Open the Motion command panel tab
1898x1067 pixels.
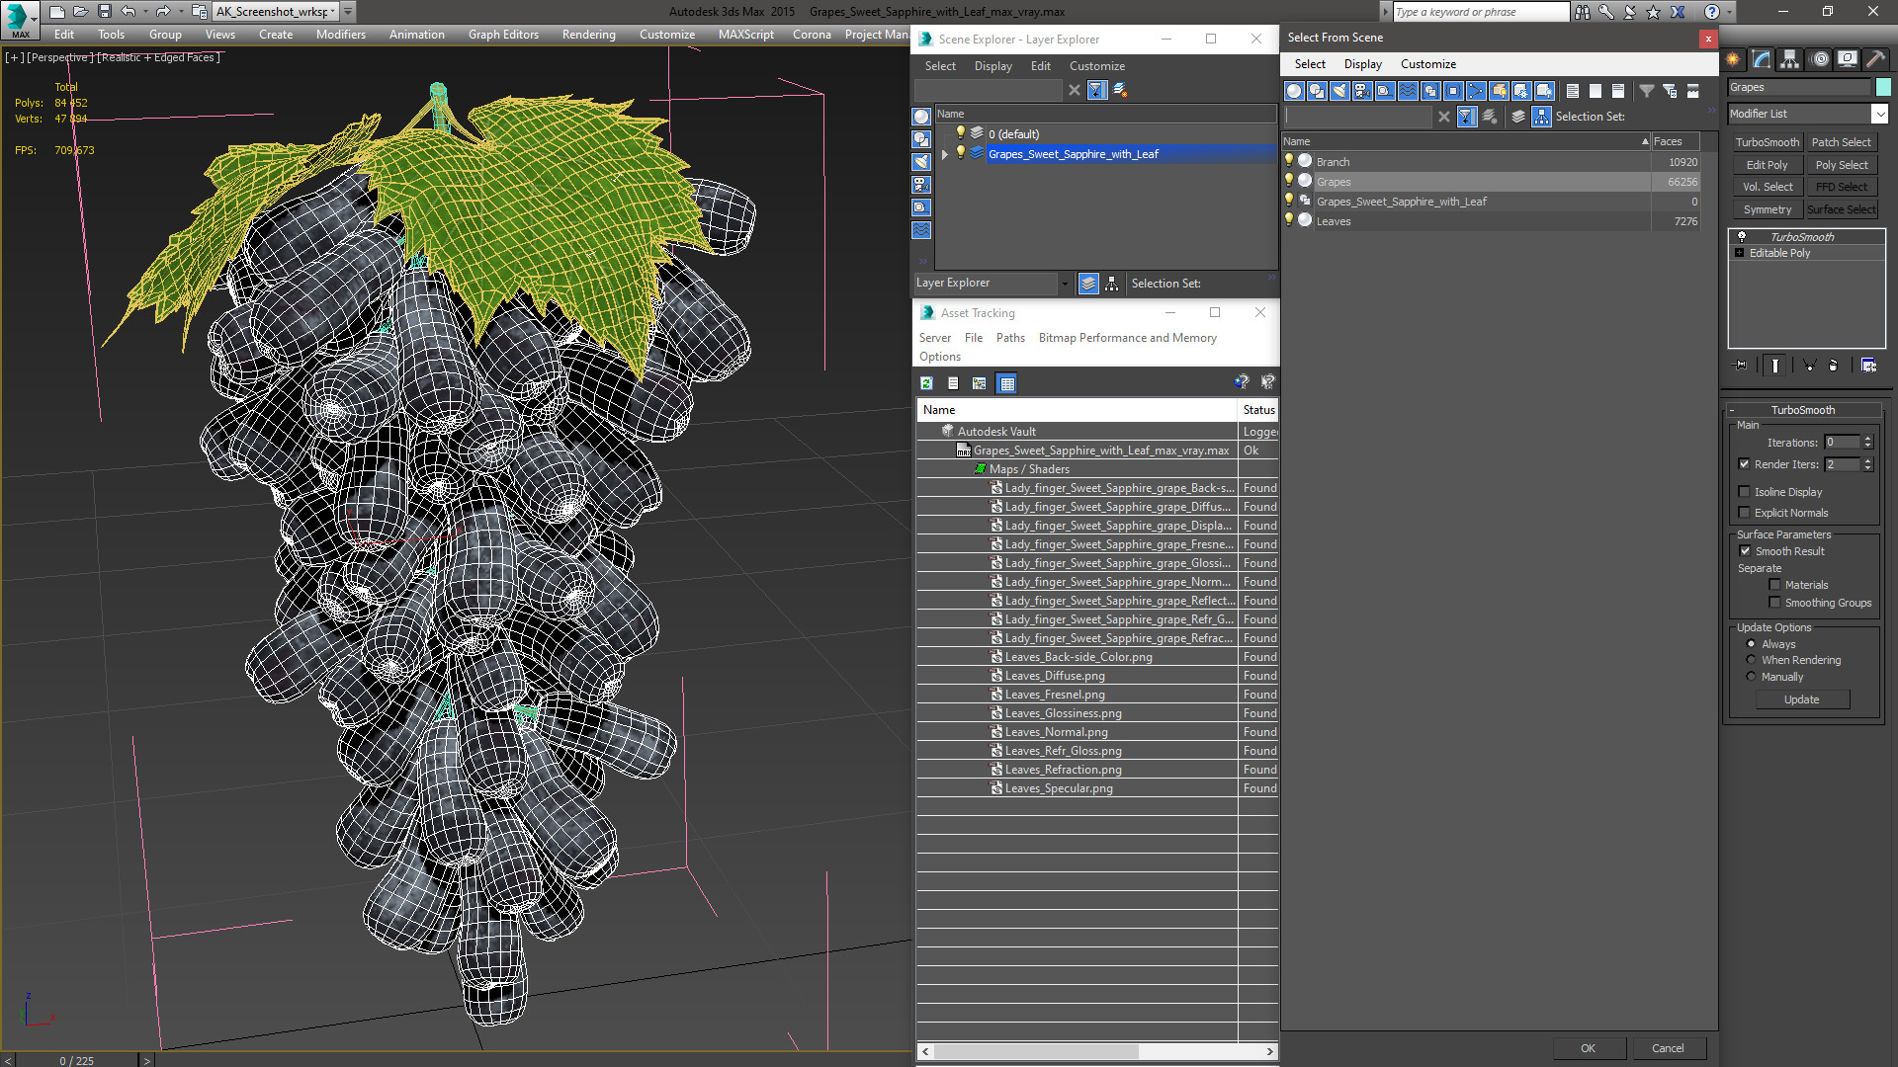coord(1819,59)
